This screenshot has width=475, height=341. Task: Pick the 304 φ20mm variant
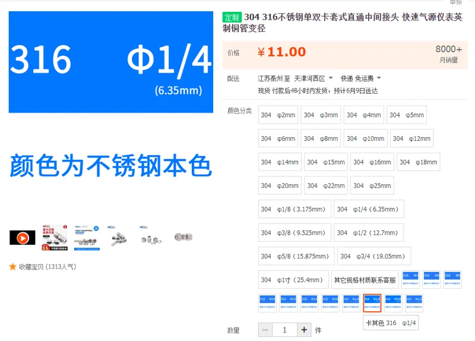coord(280,185)
